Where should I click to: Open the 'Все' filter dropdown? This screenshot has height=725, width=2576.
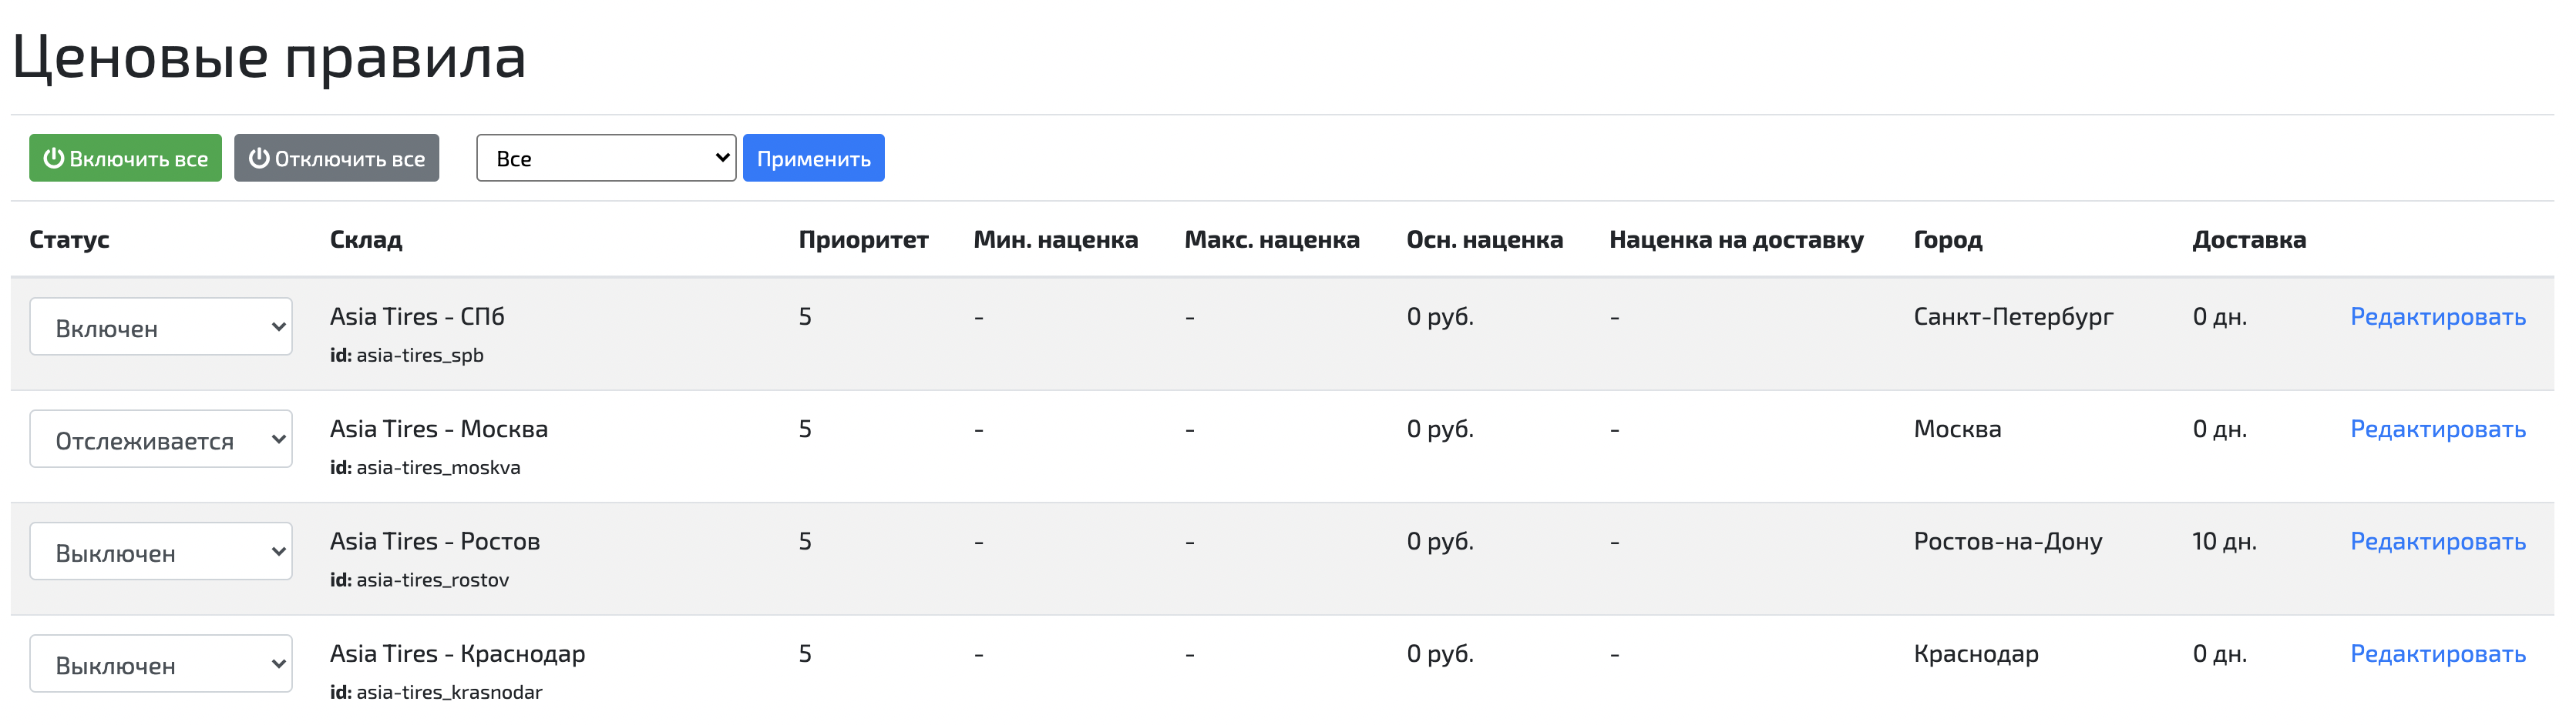click(606, 157)
